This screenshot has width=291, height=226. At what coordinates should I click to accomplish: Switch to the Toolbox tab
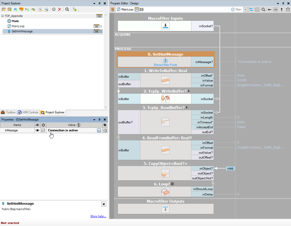pos(8,112)
